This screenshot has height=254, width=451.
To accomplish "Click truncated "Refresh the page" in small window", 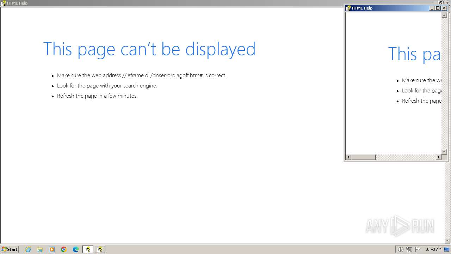I will 422,101.
